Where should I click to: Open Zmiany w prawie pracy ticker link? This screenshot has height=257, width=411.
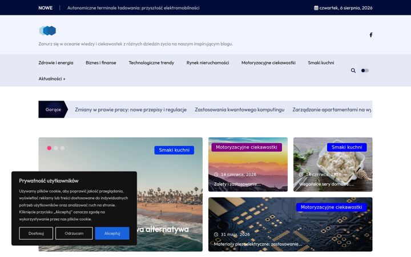pyautogui.click(x=131, y=110)
